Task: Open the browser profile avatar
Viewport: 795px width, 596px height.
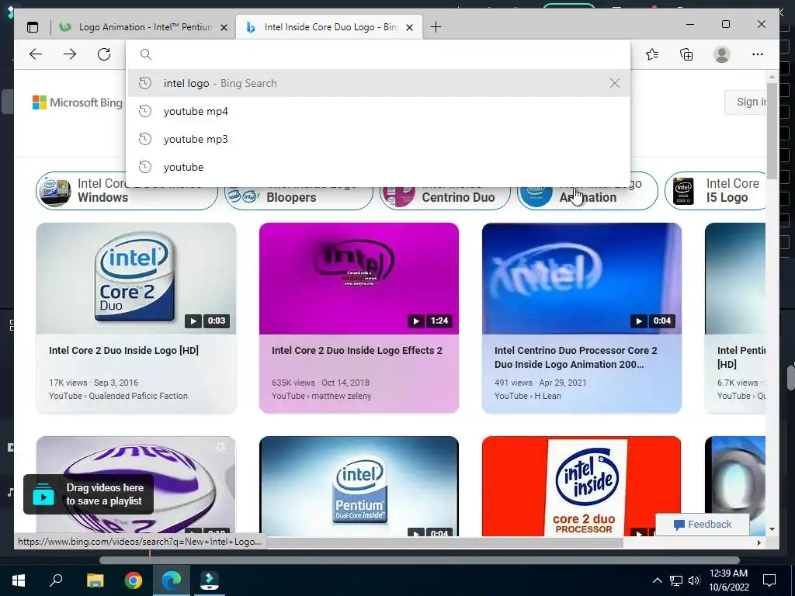Action: coord(721,54)
